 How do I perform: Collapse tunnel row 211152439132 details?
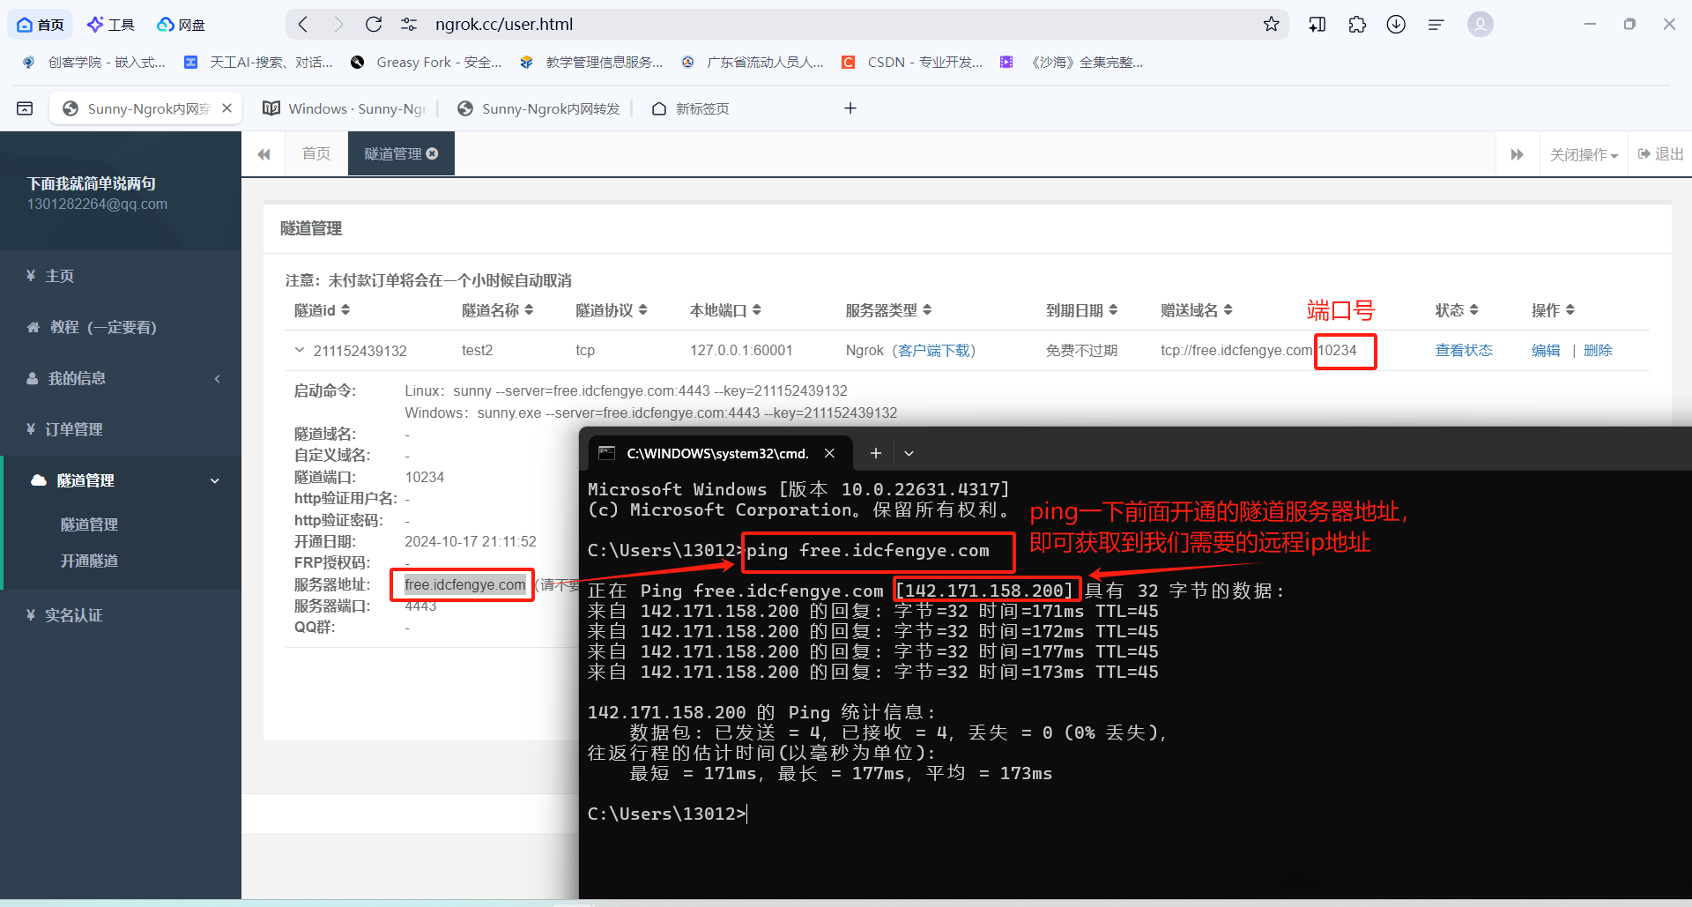299,350
